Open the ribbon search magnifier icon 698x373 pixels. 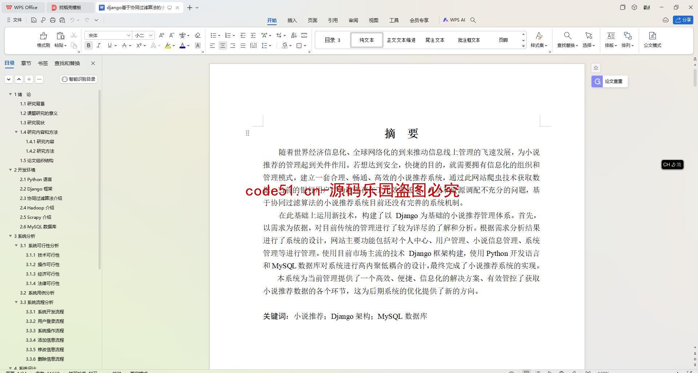(x=473, y=20)
